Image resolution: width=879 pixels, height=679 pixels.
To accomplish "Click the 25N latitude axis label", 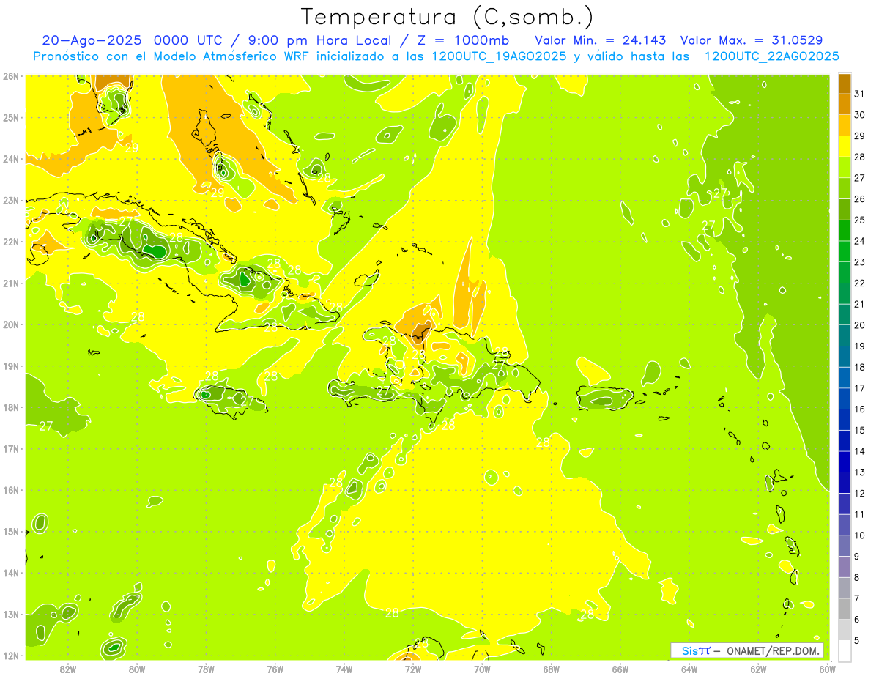I will (10, 117).
